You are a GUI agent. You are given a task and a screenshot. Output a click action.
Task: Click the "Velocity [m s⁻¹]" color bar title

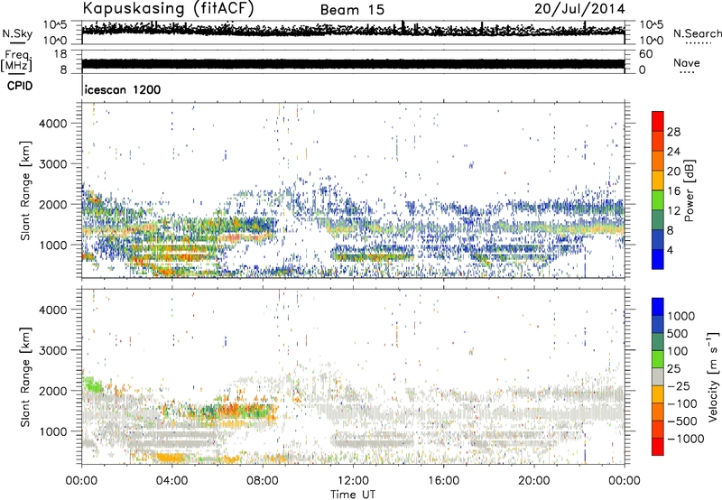713,376
